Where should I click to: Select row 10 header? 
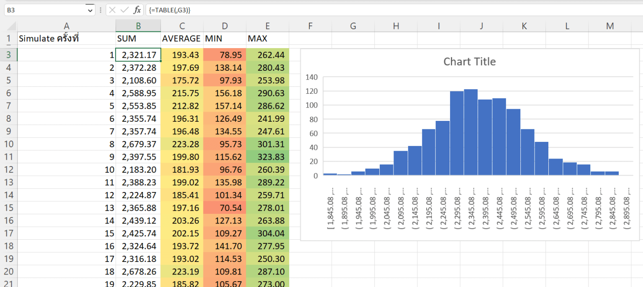9,144
